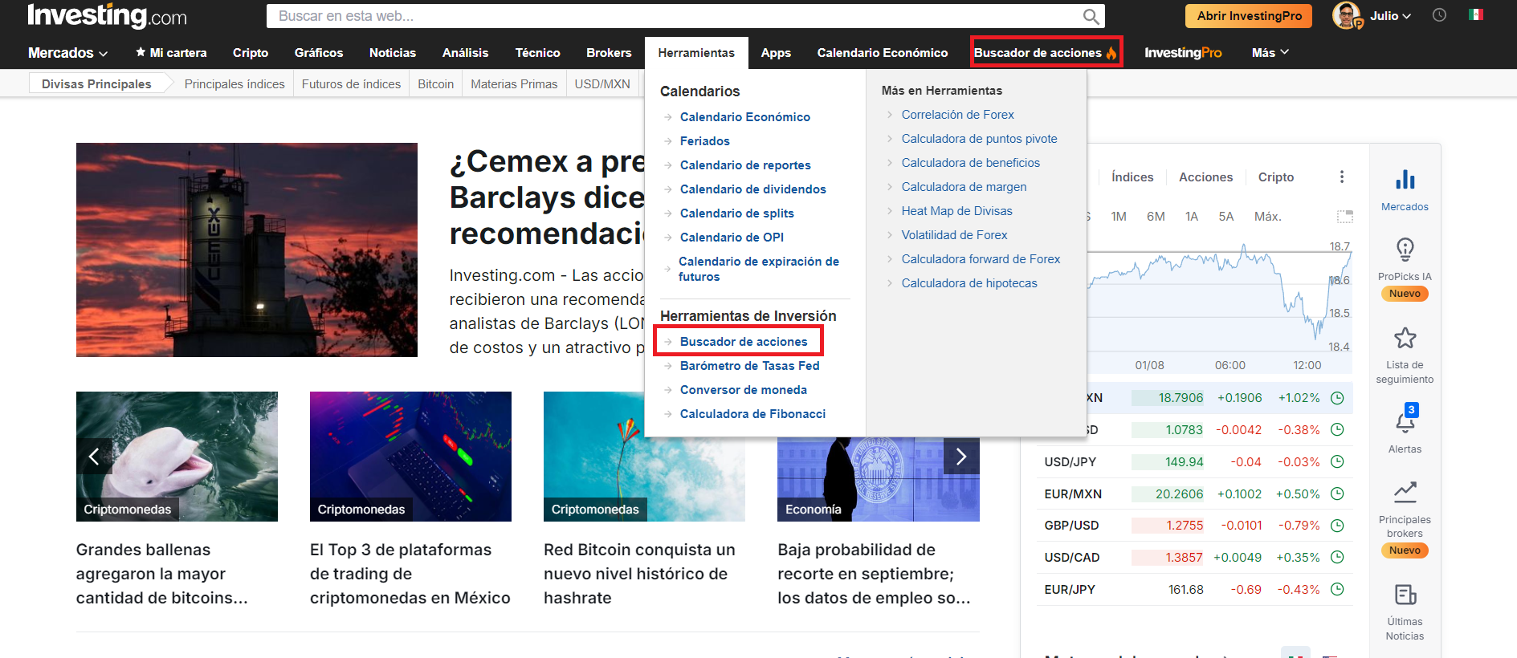Open Alertas bell icon
1517x658 pixels.
click(x=1405, y=422)
